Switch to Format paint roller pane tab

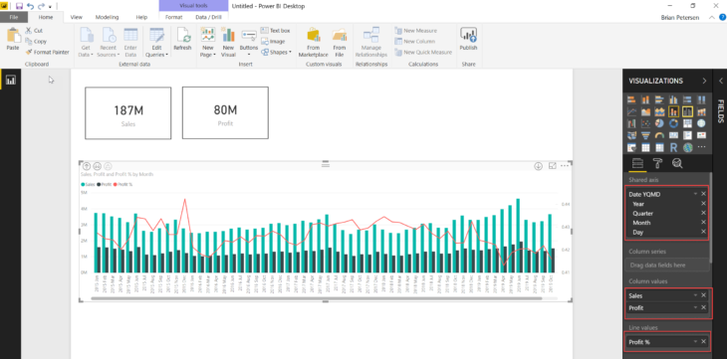(657, 163)
